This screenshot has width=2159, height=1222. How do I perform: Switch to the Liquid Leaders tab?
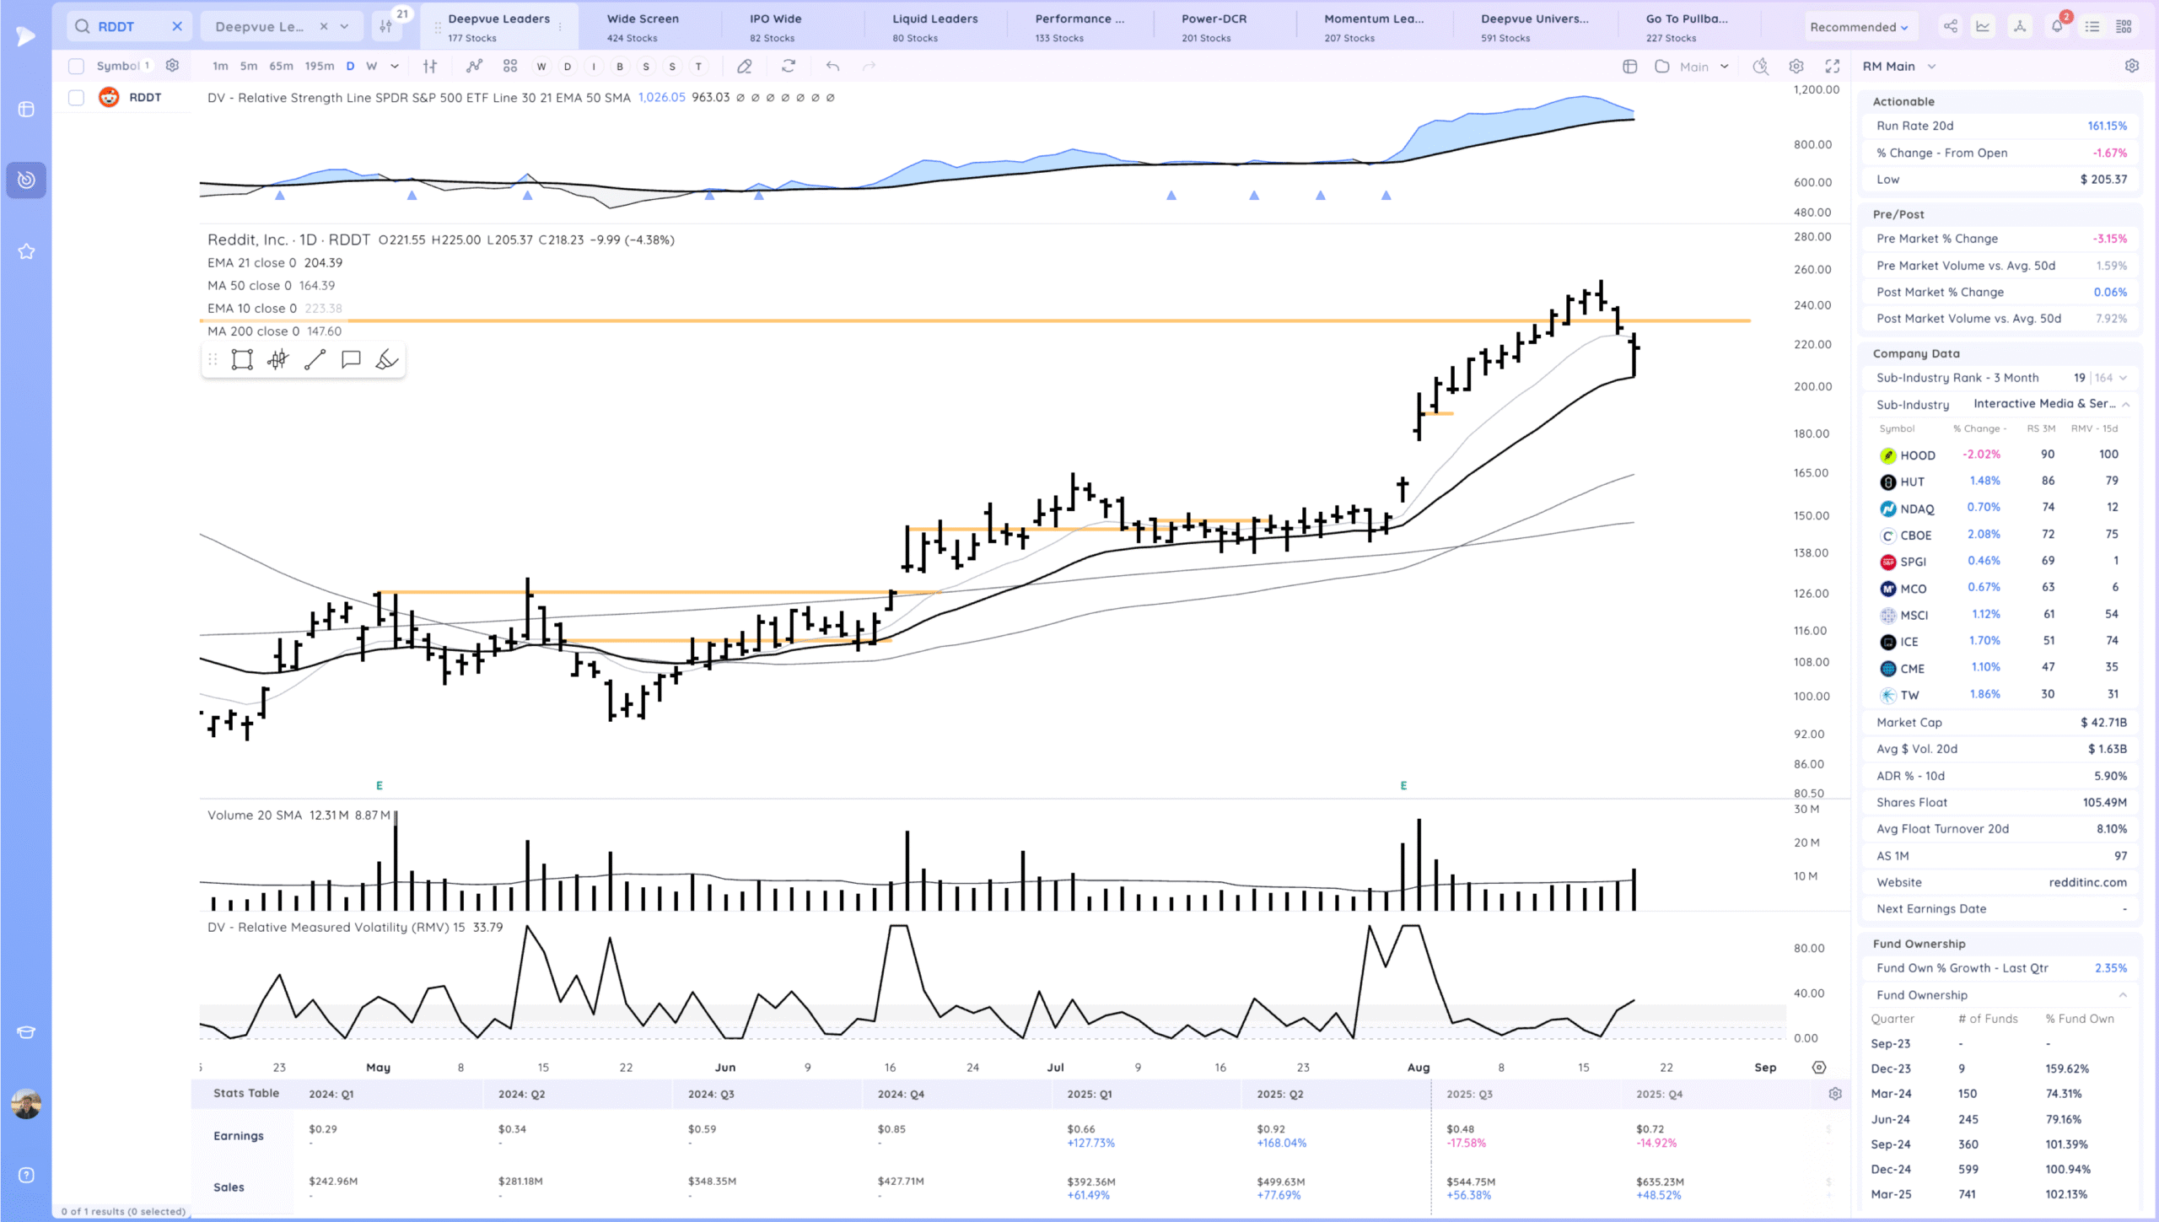934,26
